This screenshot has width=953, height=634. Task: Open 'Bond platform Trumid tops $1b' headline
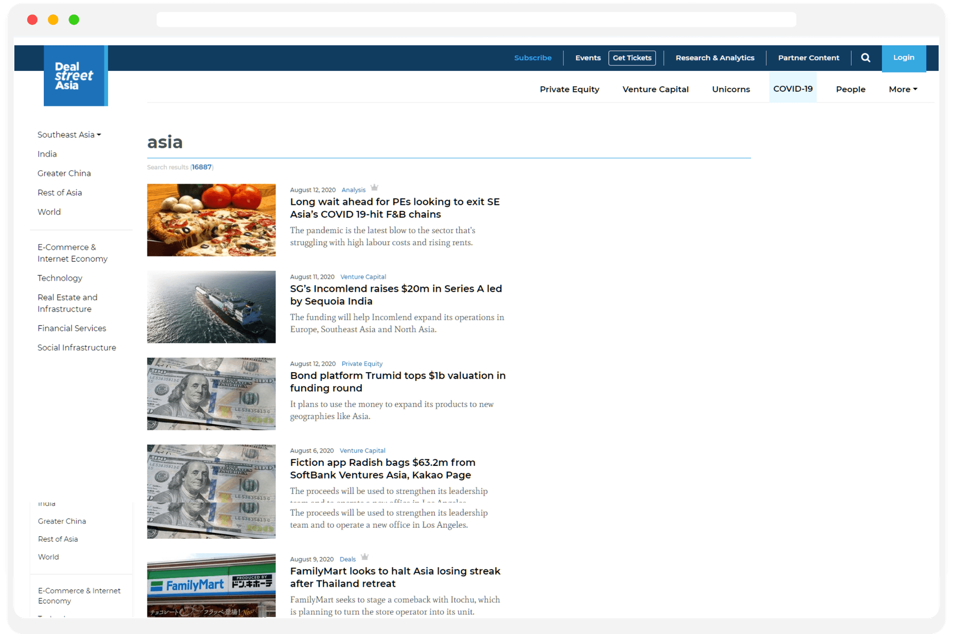pyautogui.click(x=398, y=381)
